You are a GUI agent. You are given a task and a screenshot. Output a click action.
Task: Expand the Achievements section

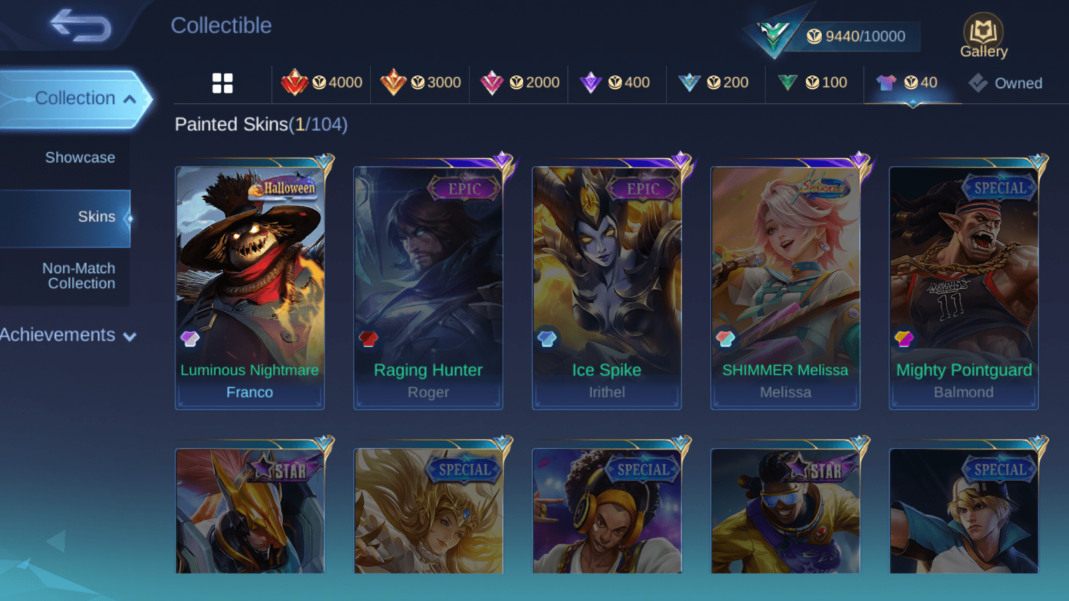(x=68, y=335)
